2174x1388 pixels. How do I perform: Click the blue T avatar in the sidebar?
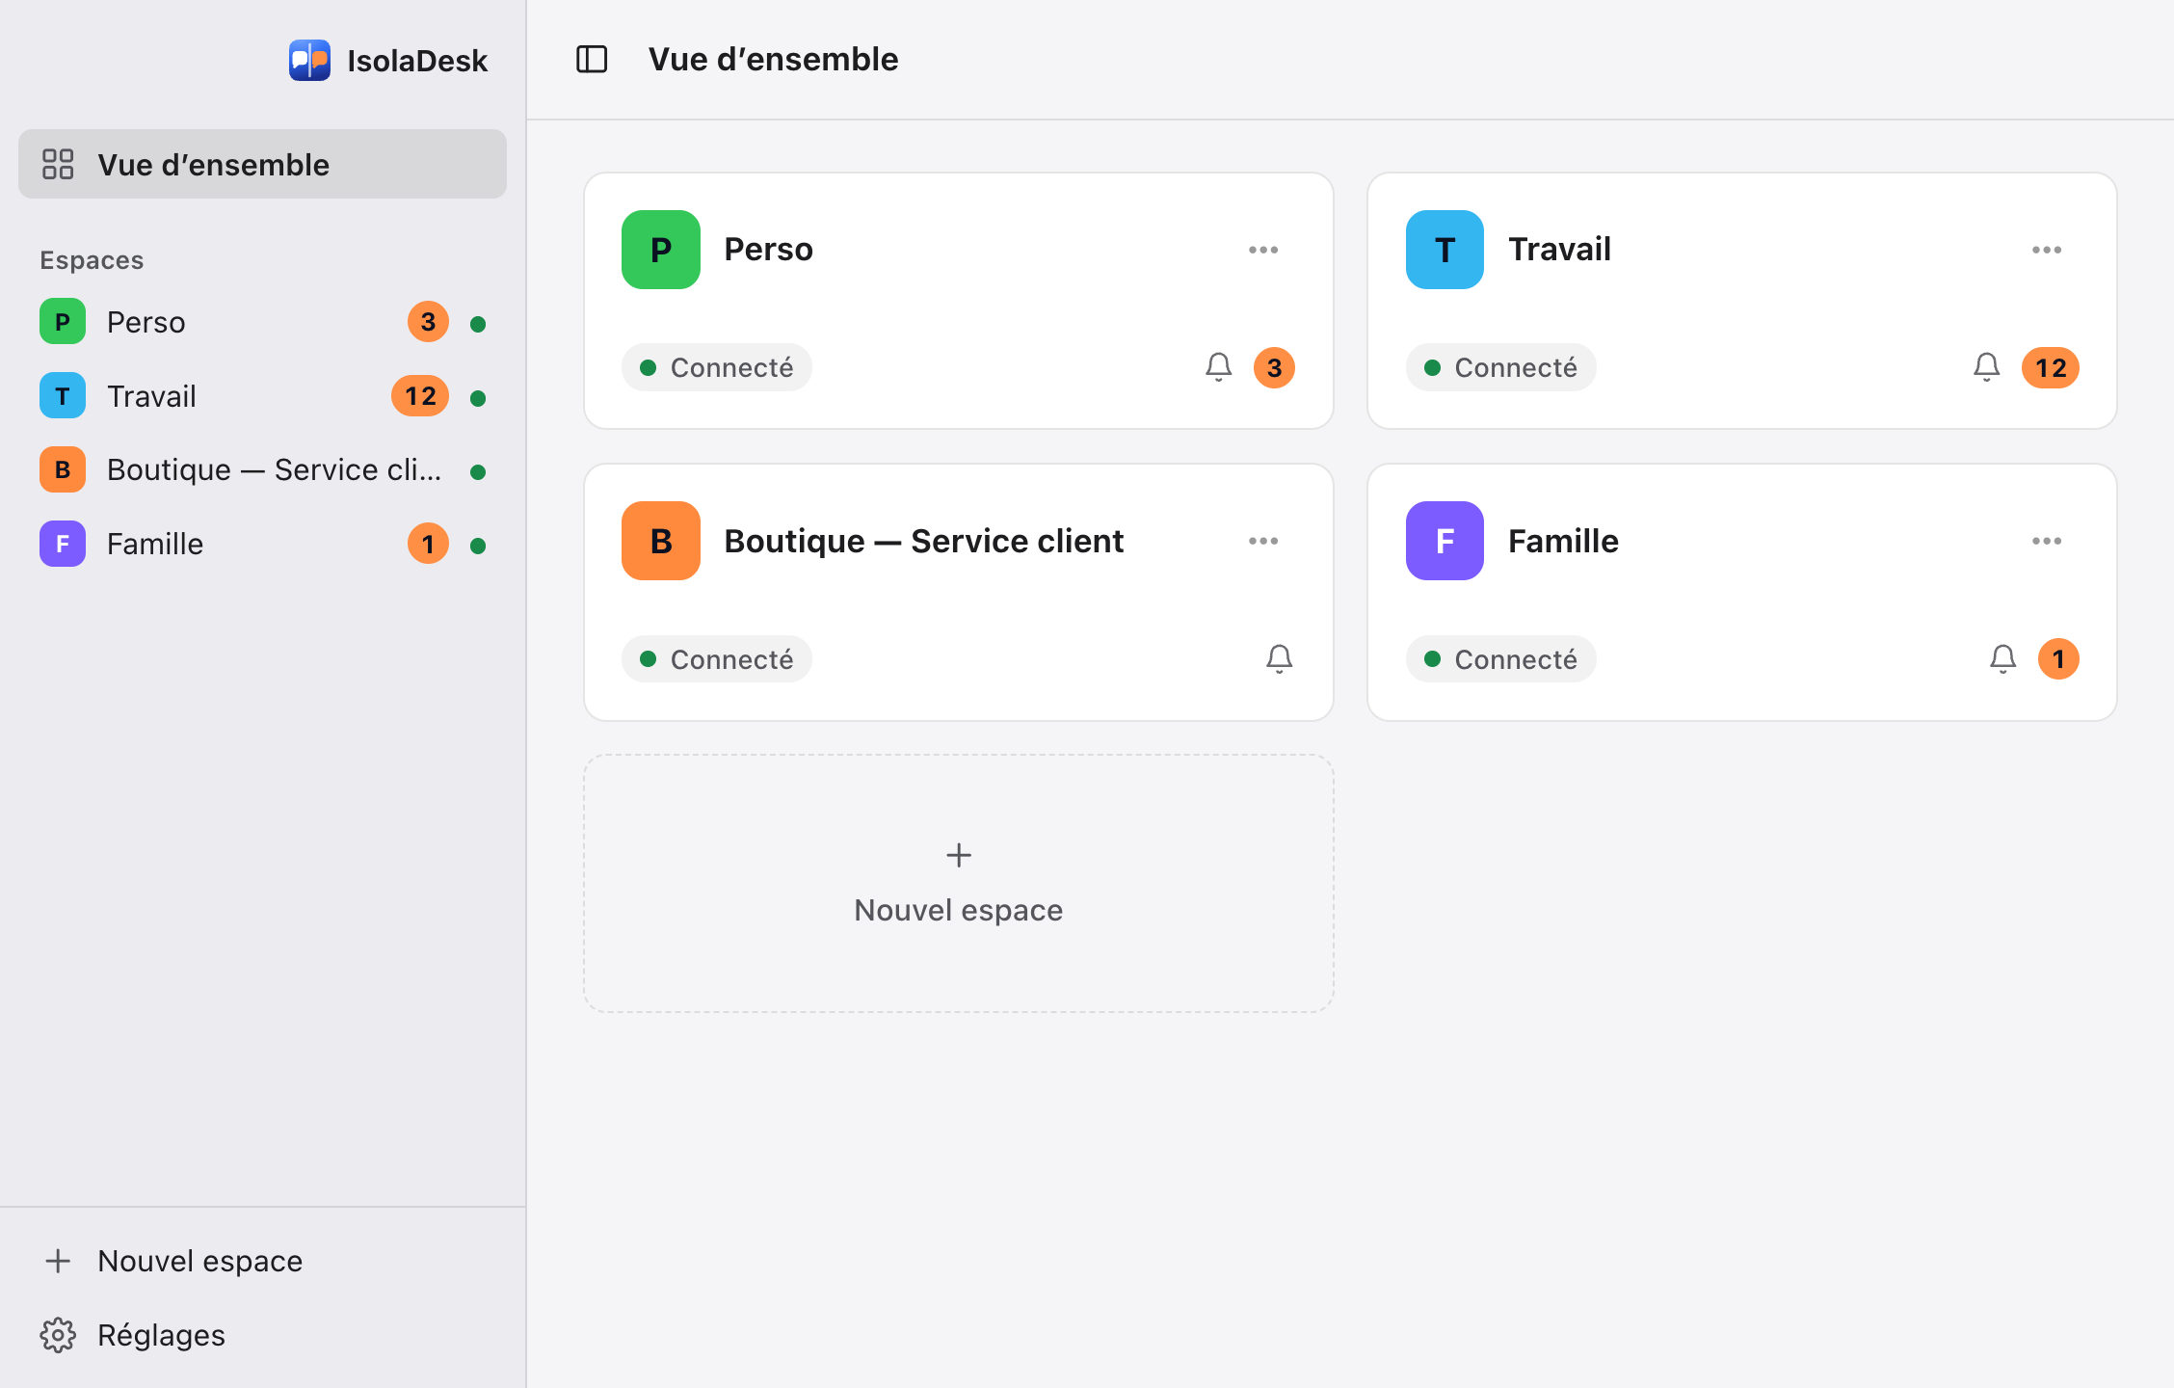[63, 396]
